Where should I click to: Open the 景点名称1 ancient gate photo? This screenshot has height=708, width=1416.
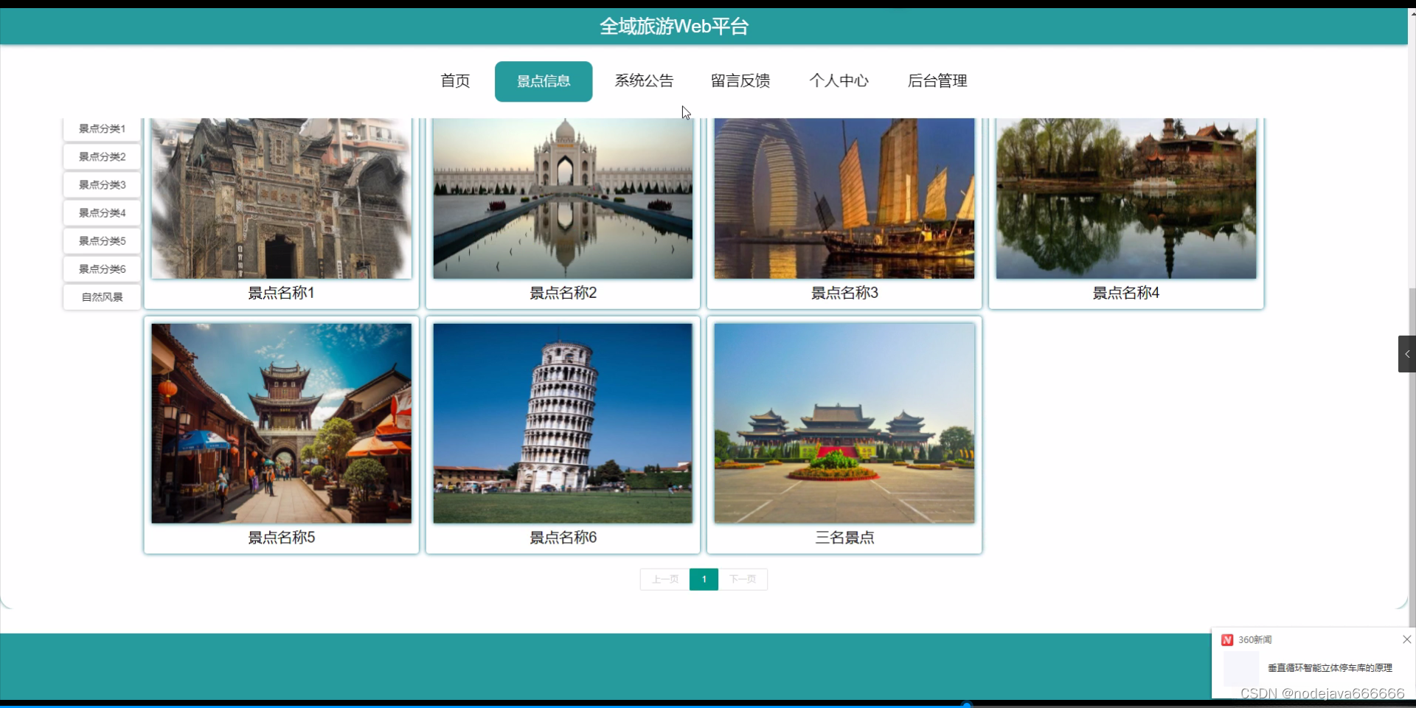(x=281, y=198)
